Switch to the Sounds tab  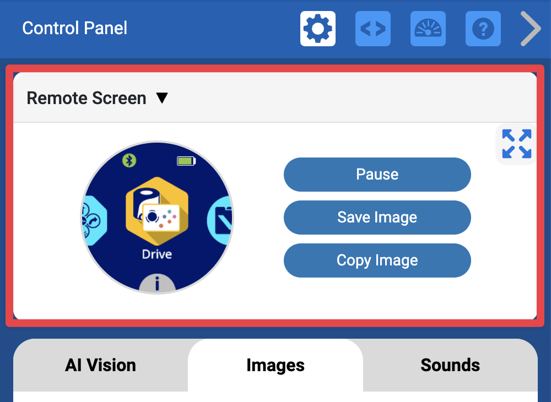(x=450, y=365)
